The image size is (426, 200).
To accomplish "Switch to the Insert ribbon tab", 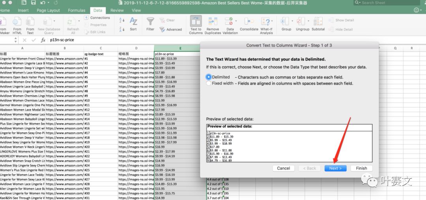I will (x=23, y=10).
